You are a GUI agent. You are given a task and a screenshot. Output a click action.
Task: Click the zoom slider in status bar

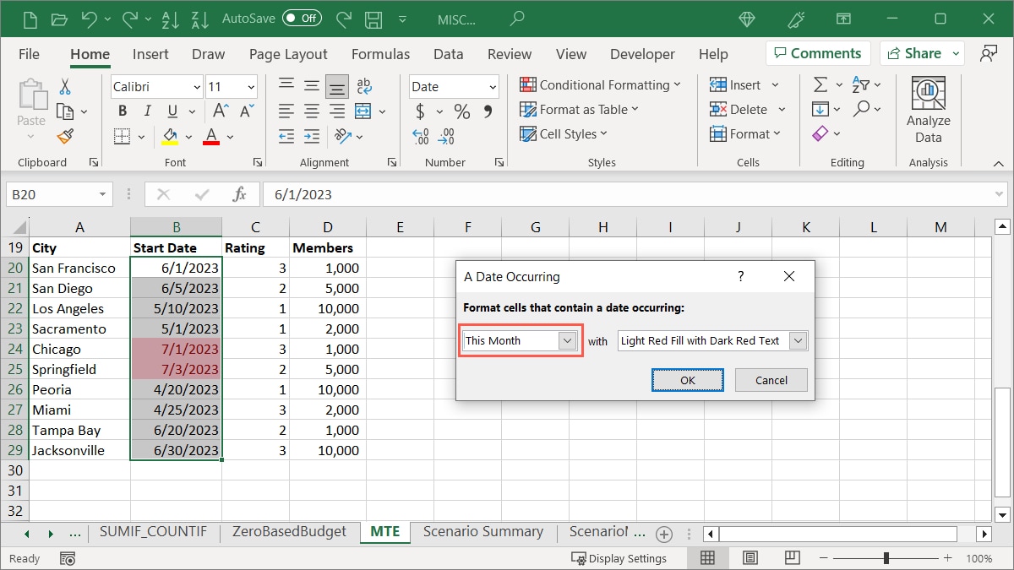pos(886,558)
